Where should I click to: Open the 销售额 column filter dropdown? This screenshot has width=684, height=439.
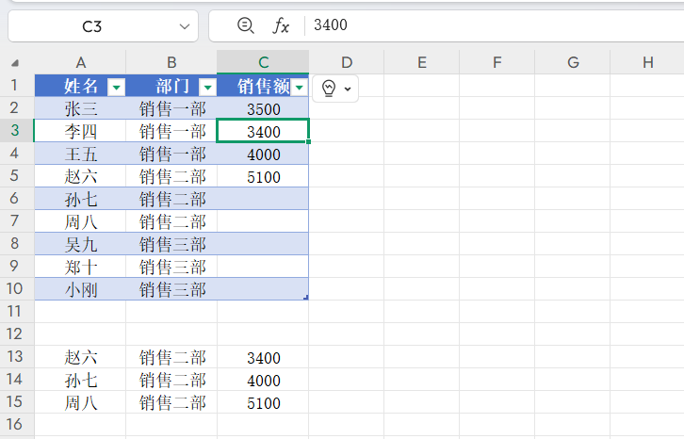click(300, 87)
